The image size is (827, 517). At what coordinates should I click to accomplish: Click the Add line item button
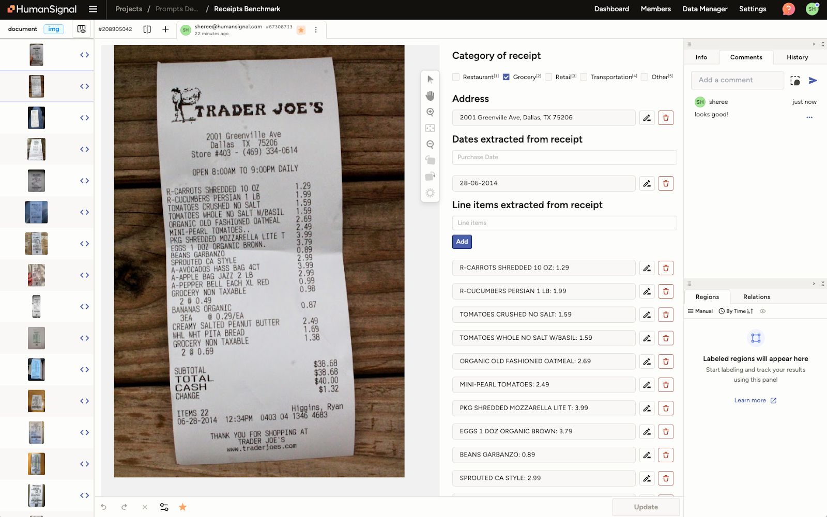point(462,242)
